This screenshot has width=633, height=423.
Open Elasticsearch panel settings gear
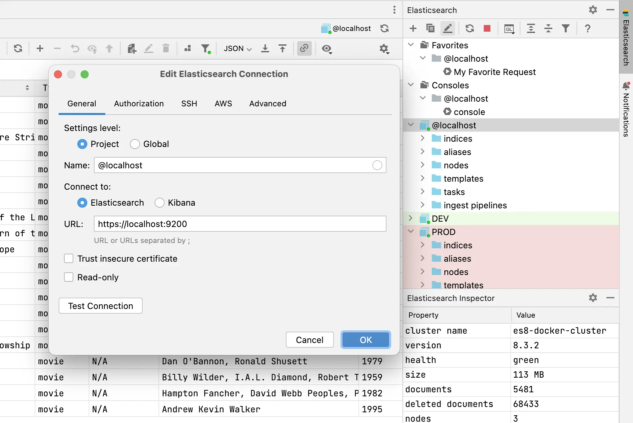(593, 10)
